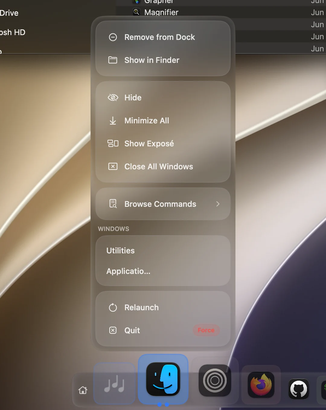The image size is (326, 410).
Task: Click the Browse Commands document icon
Action: point(113,204)
